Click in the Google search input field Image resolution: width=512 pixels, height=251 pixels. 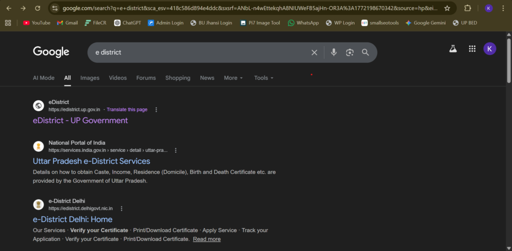200,52
